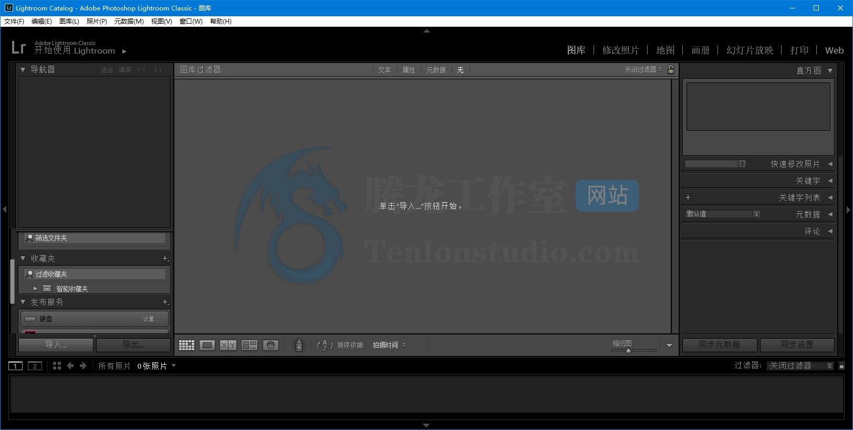Viewport: 853px width, 430px height.
Task: Click the Export button
Action: point(133,344)
